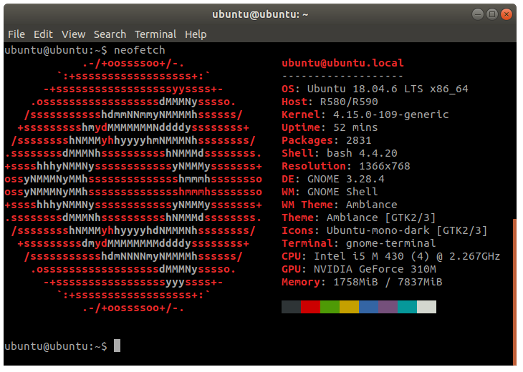
Task: Click the Theme value 'Ambiance [GTK2/3]'
Action: 381,217
